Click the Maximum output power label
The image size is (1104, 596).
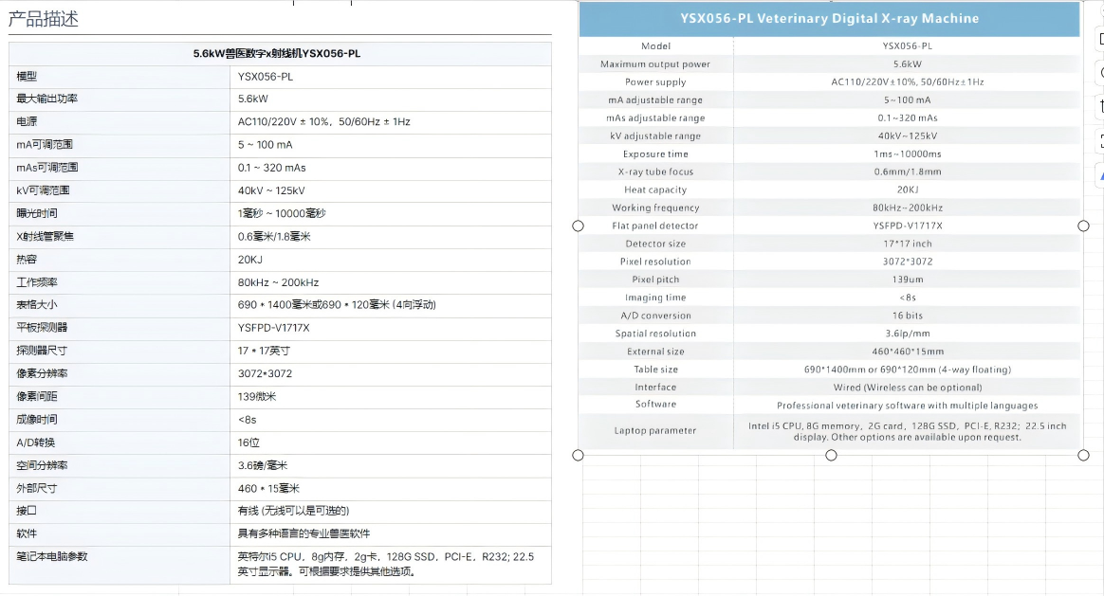[655, 64]
